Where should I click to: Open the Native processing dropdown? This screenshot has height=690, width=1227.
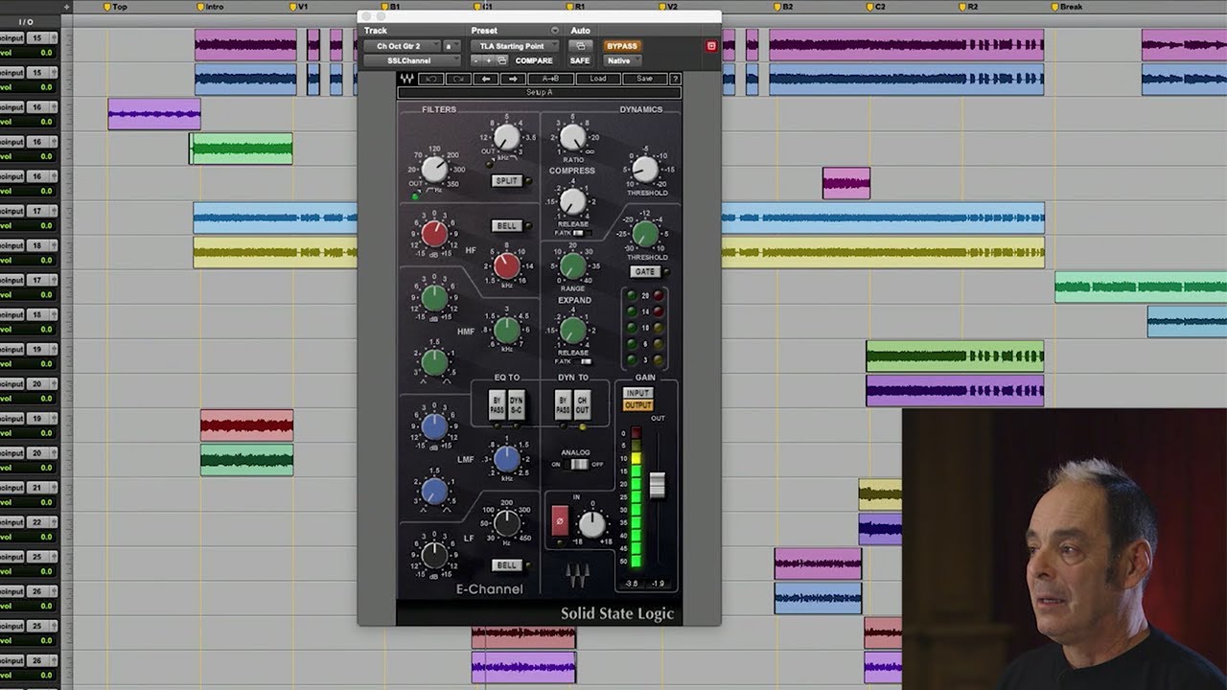coord(622,60)
